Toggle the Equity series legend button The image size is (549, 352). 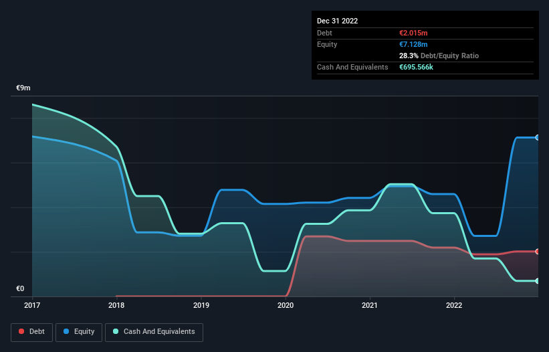[x=79, y=332]
